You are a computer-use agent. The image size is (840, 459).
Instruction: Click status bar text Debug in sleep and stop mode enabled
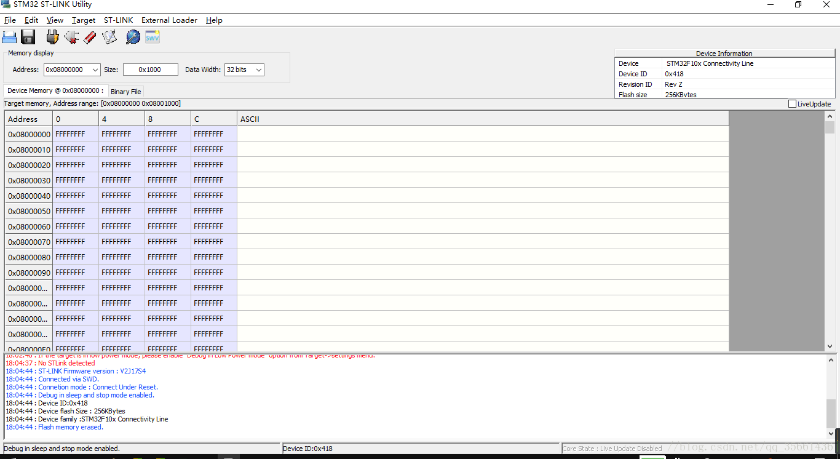(62, 449)
